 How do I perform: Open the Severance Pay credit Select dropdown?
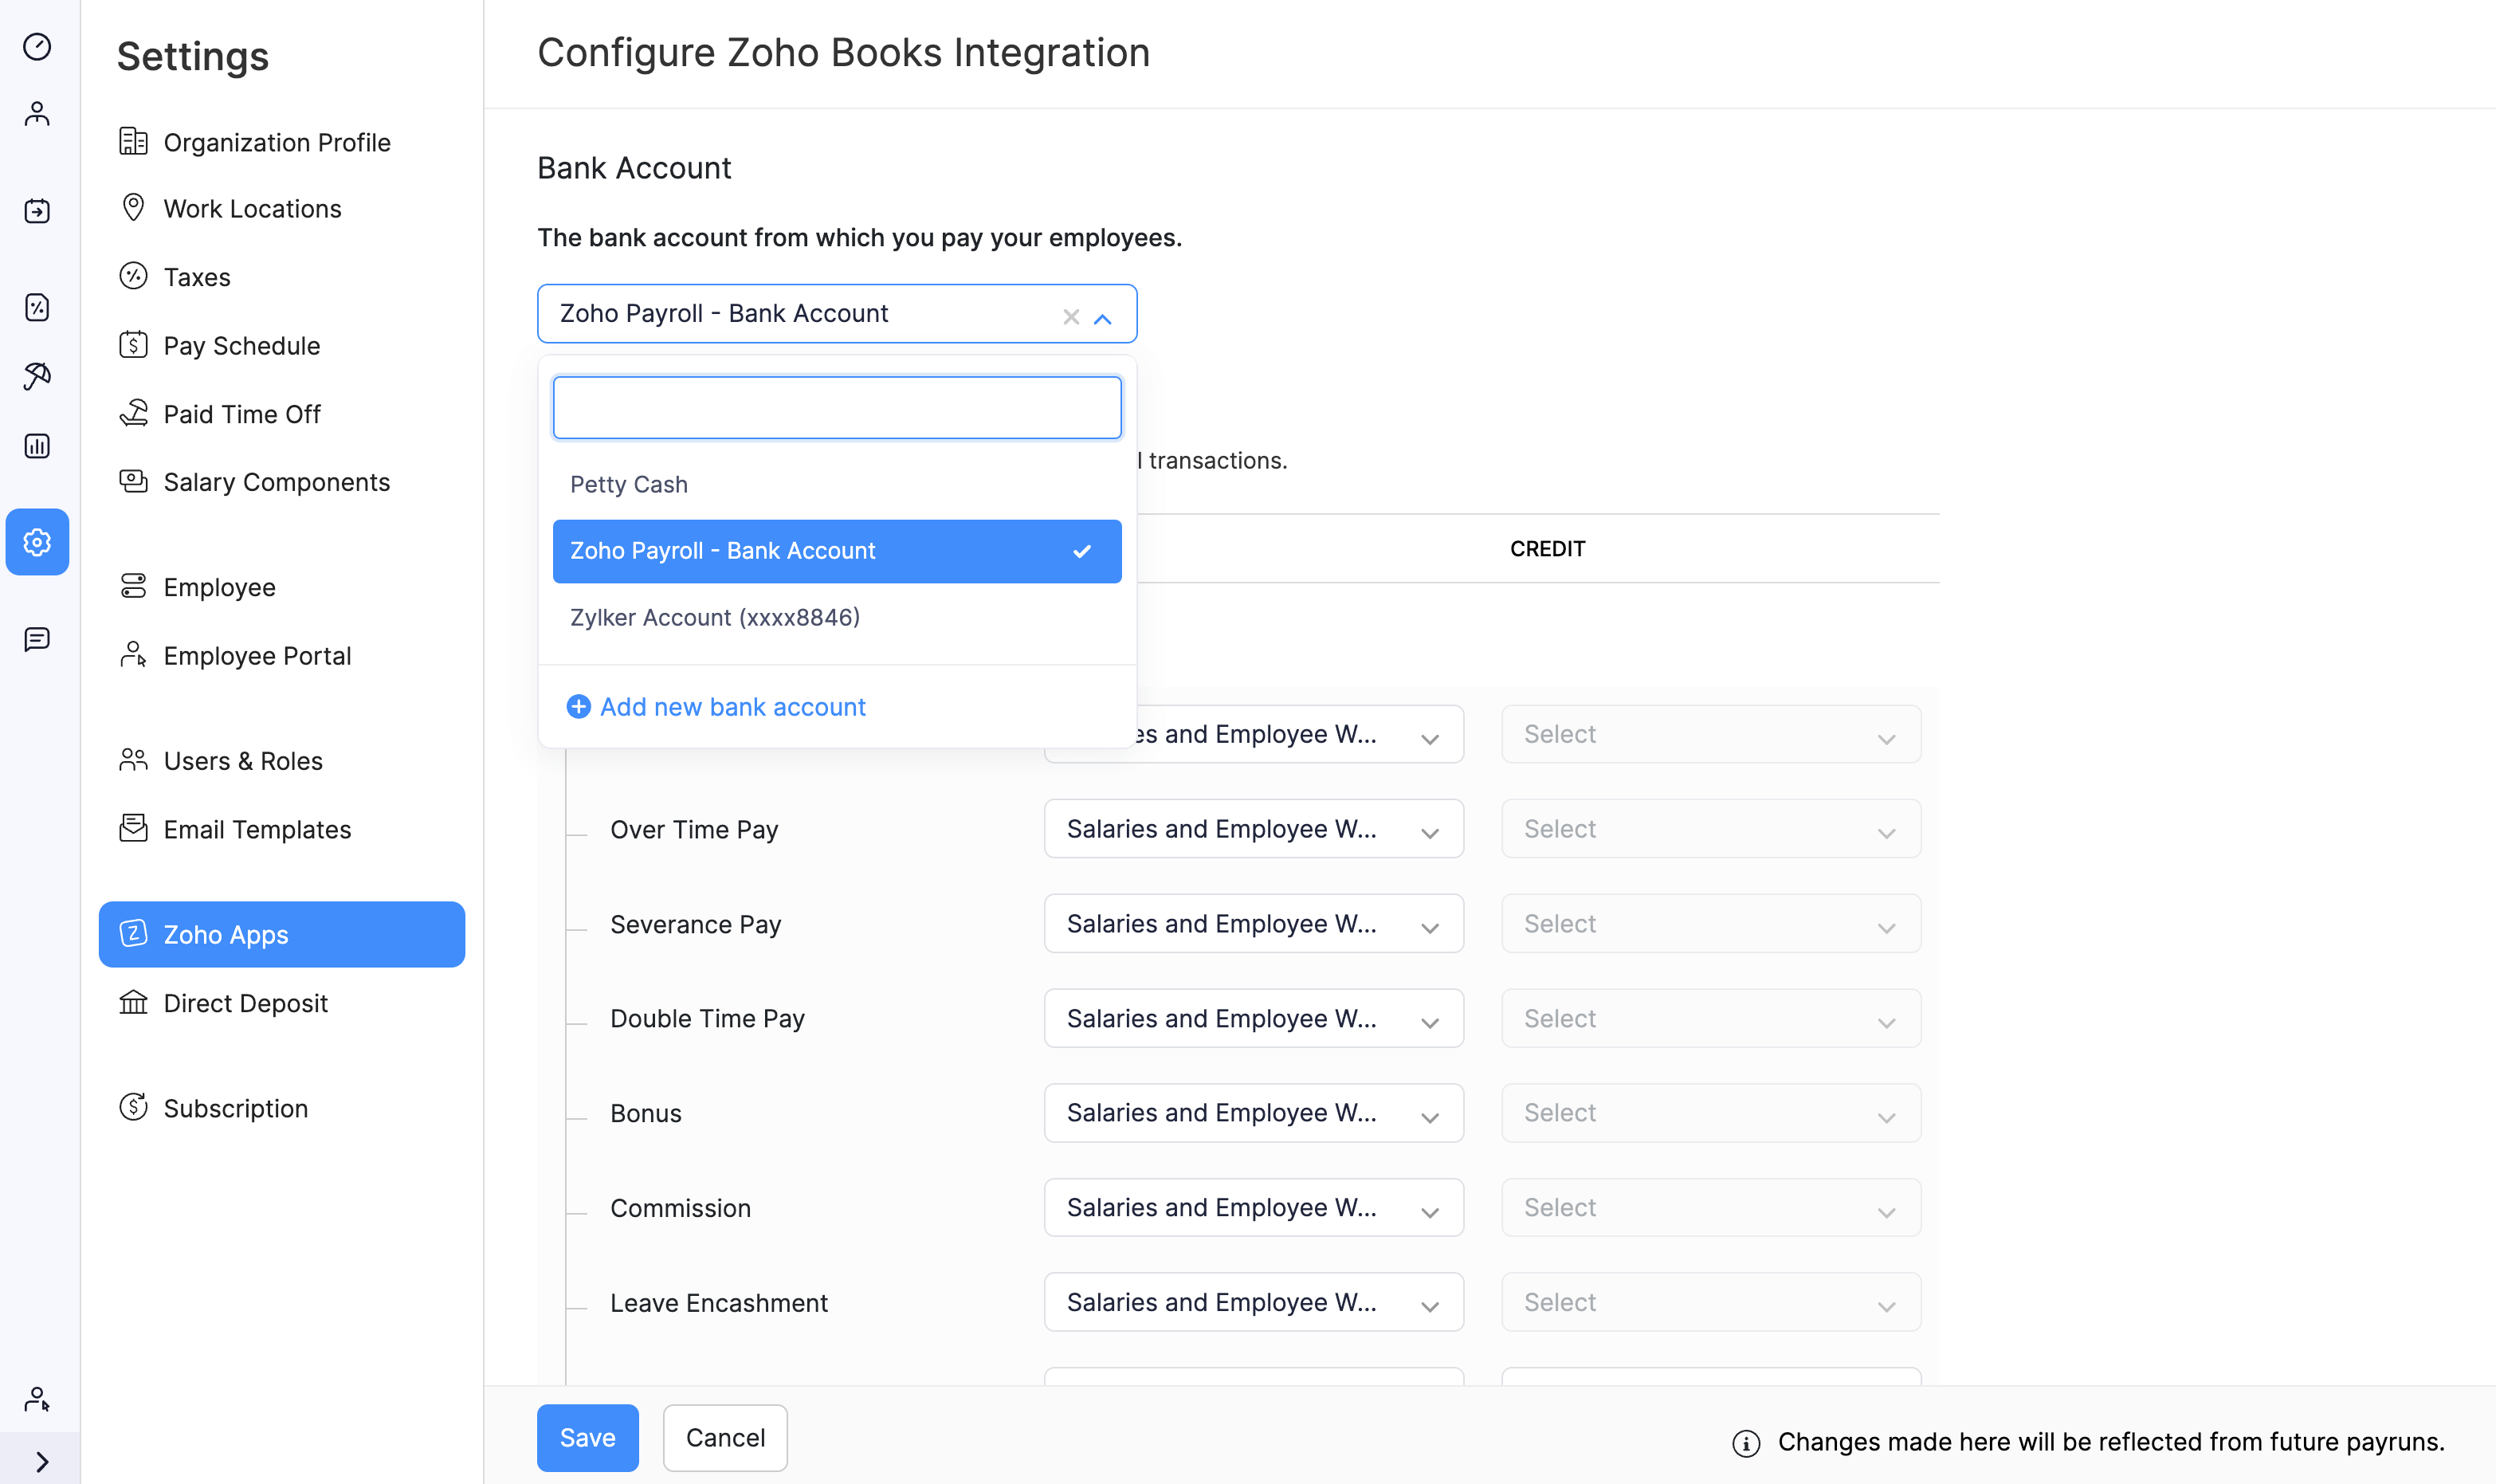point(1709,923)
